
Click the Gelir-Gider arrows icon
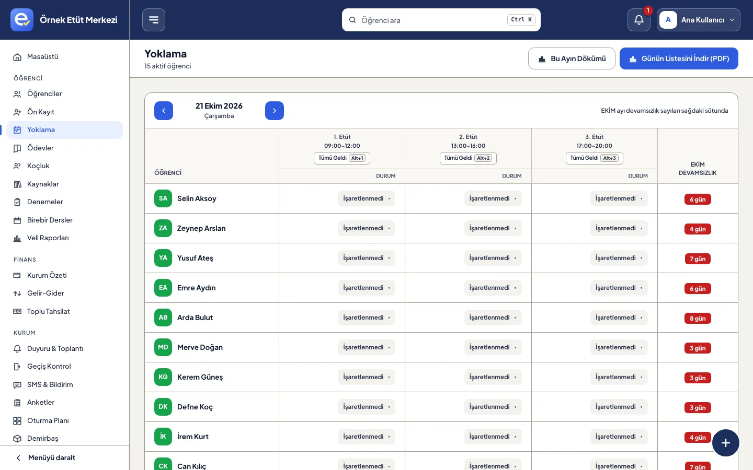pyautogui.click(x=17, y=293)
